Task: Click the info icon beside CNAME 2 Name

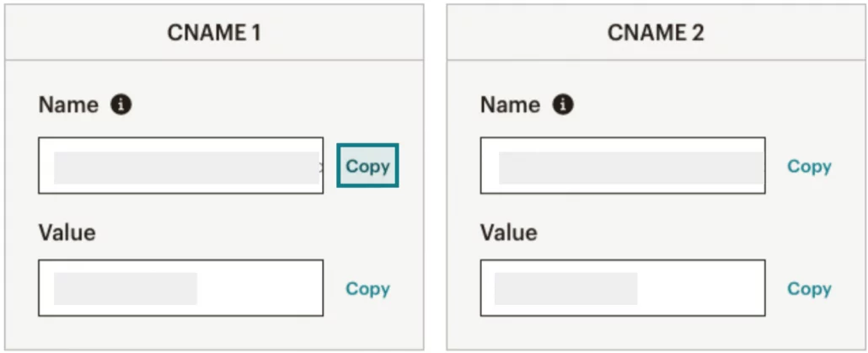Action: [x=563, y=104]
